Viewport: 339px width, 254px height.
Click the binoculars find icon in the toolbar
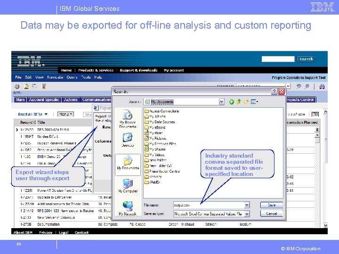point(322,87)
